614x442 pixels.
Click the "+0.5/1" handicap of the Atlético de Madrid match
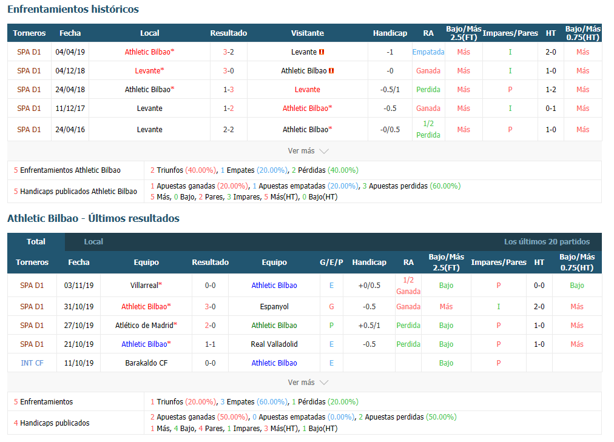tap(369, 326)
